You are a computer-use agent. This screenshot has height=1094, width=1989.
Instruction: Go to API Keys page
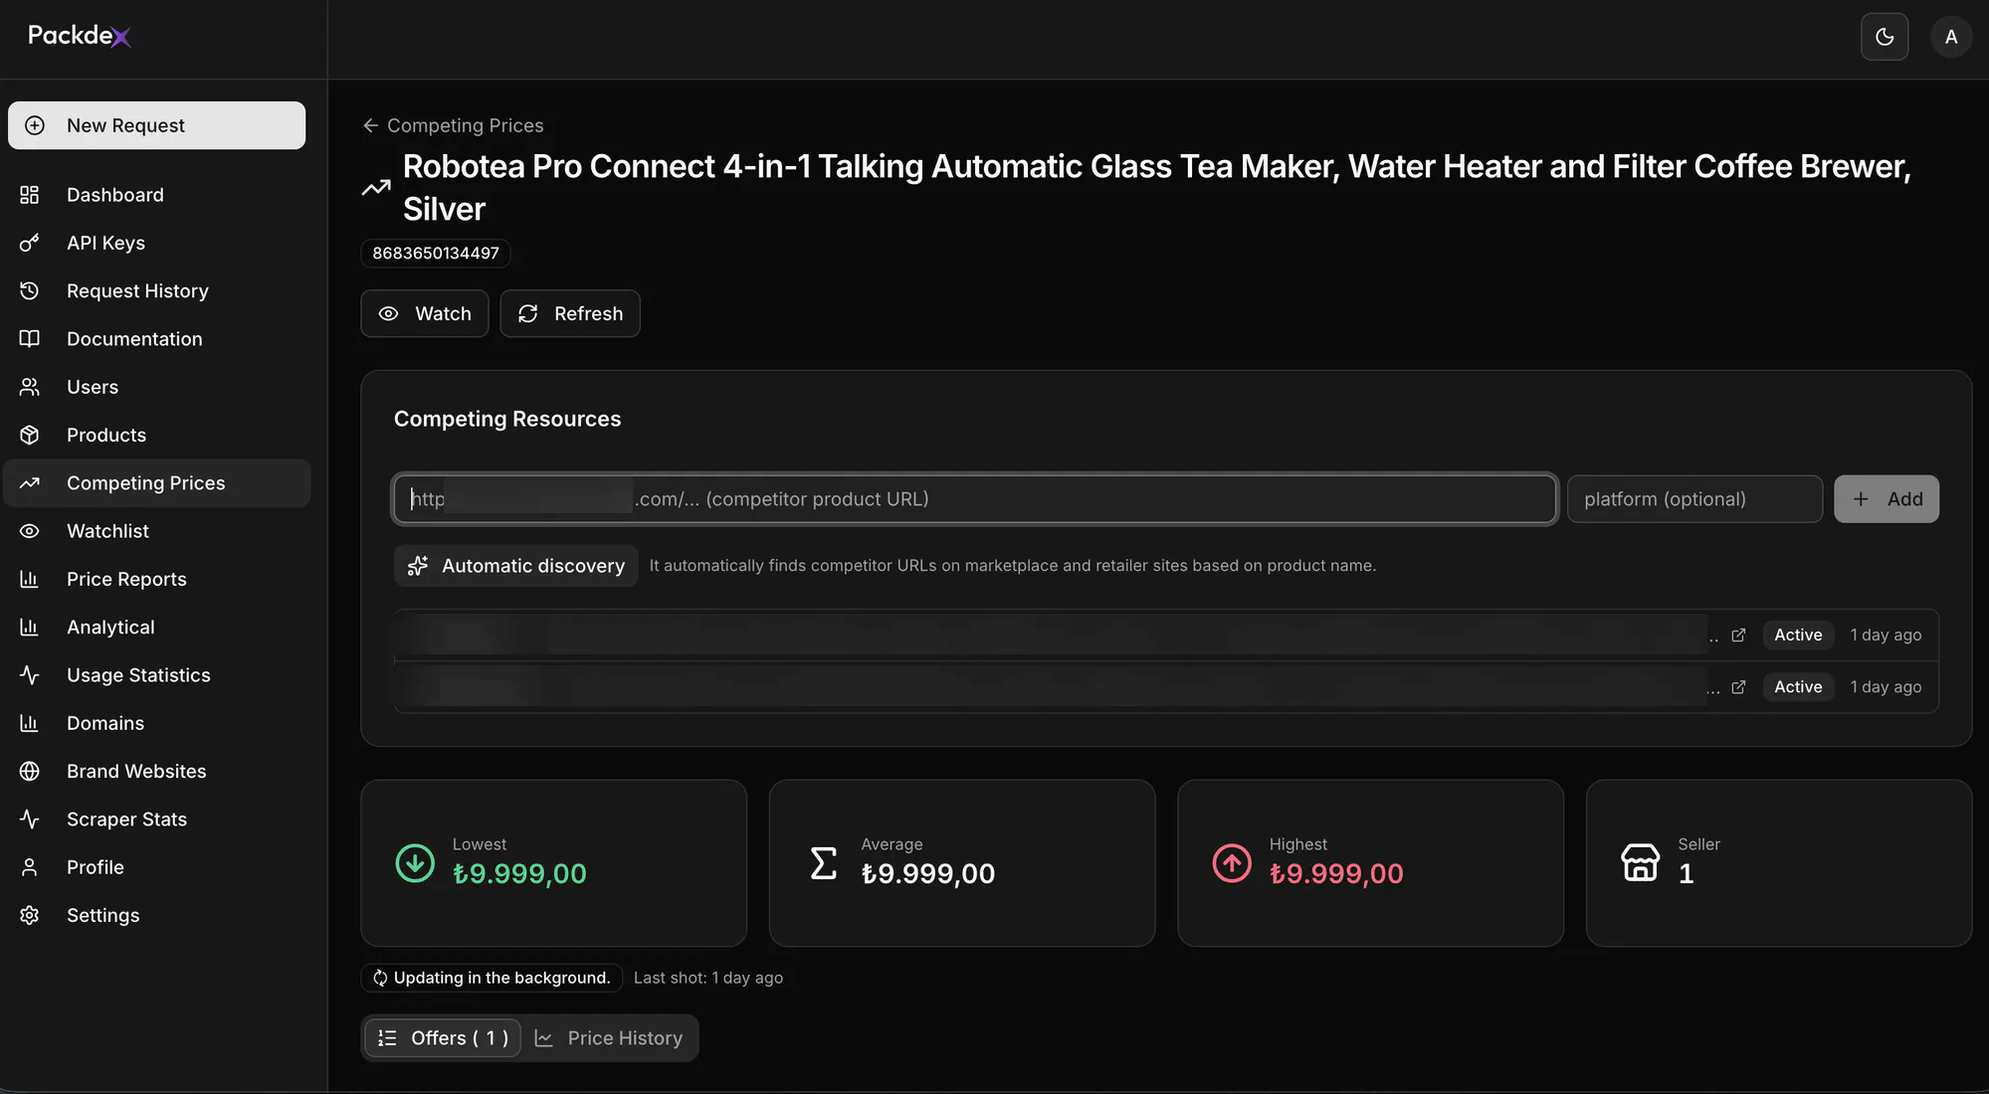[157, 243]
